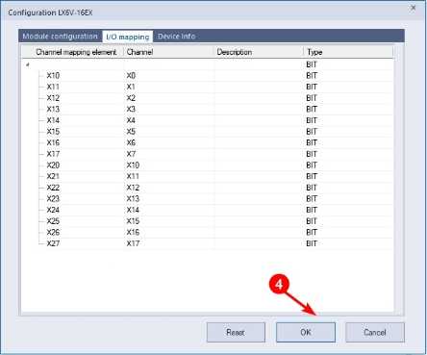Select the X21 mapping element row
Image resolution: width=427 pixels, height=355 pixels.
[207, 176]
